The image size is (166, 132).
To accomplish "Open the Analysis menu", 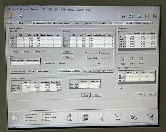I will [35, 10].
